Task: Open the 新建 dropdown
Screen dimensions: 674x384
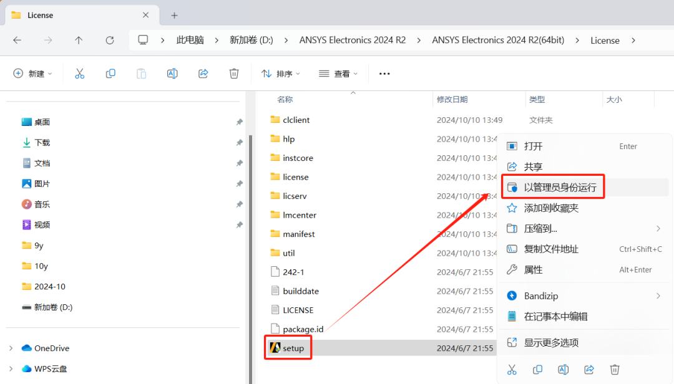Action: 32,74
